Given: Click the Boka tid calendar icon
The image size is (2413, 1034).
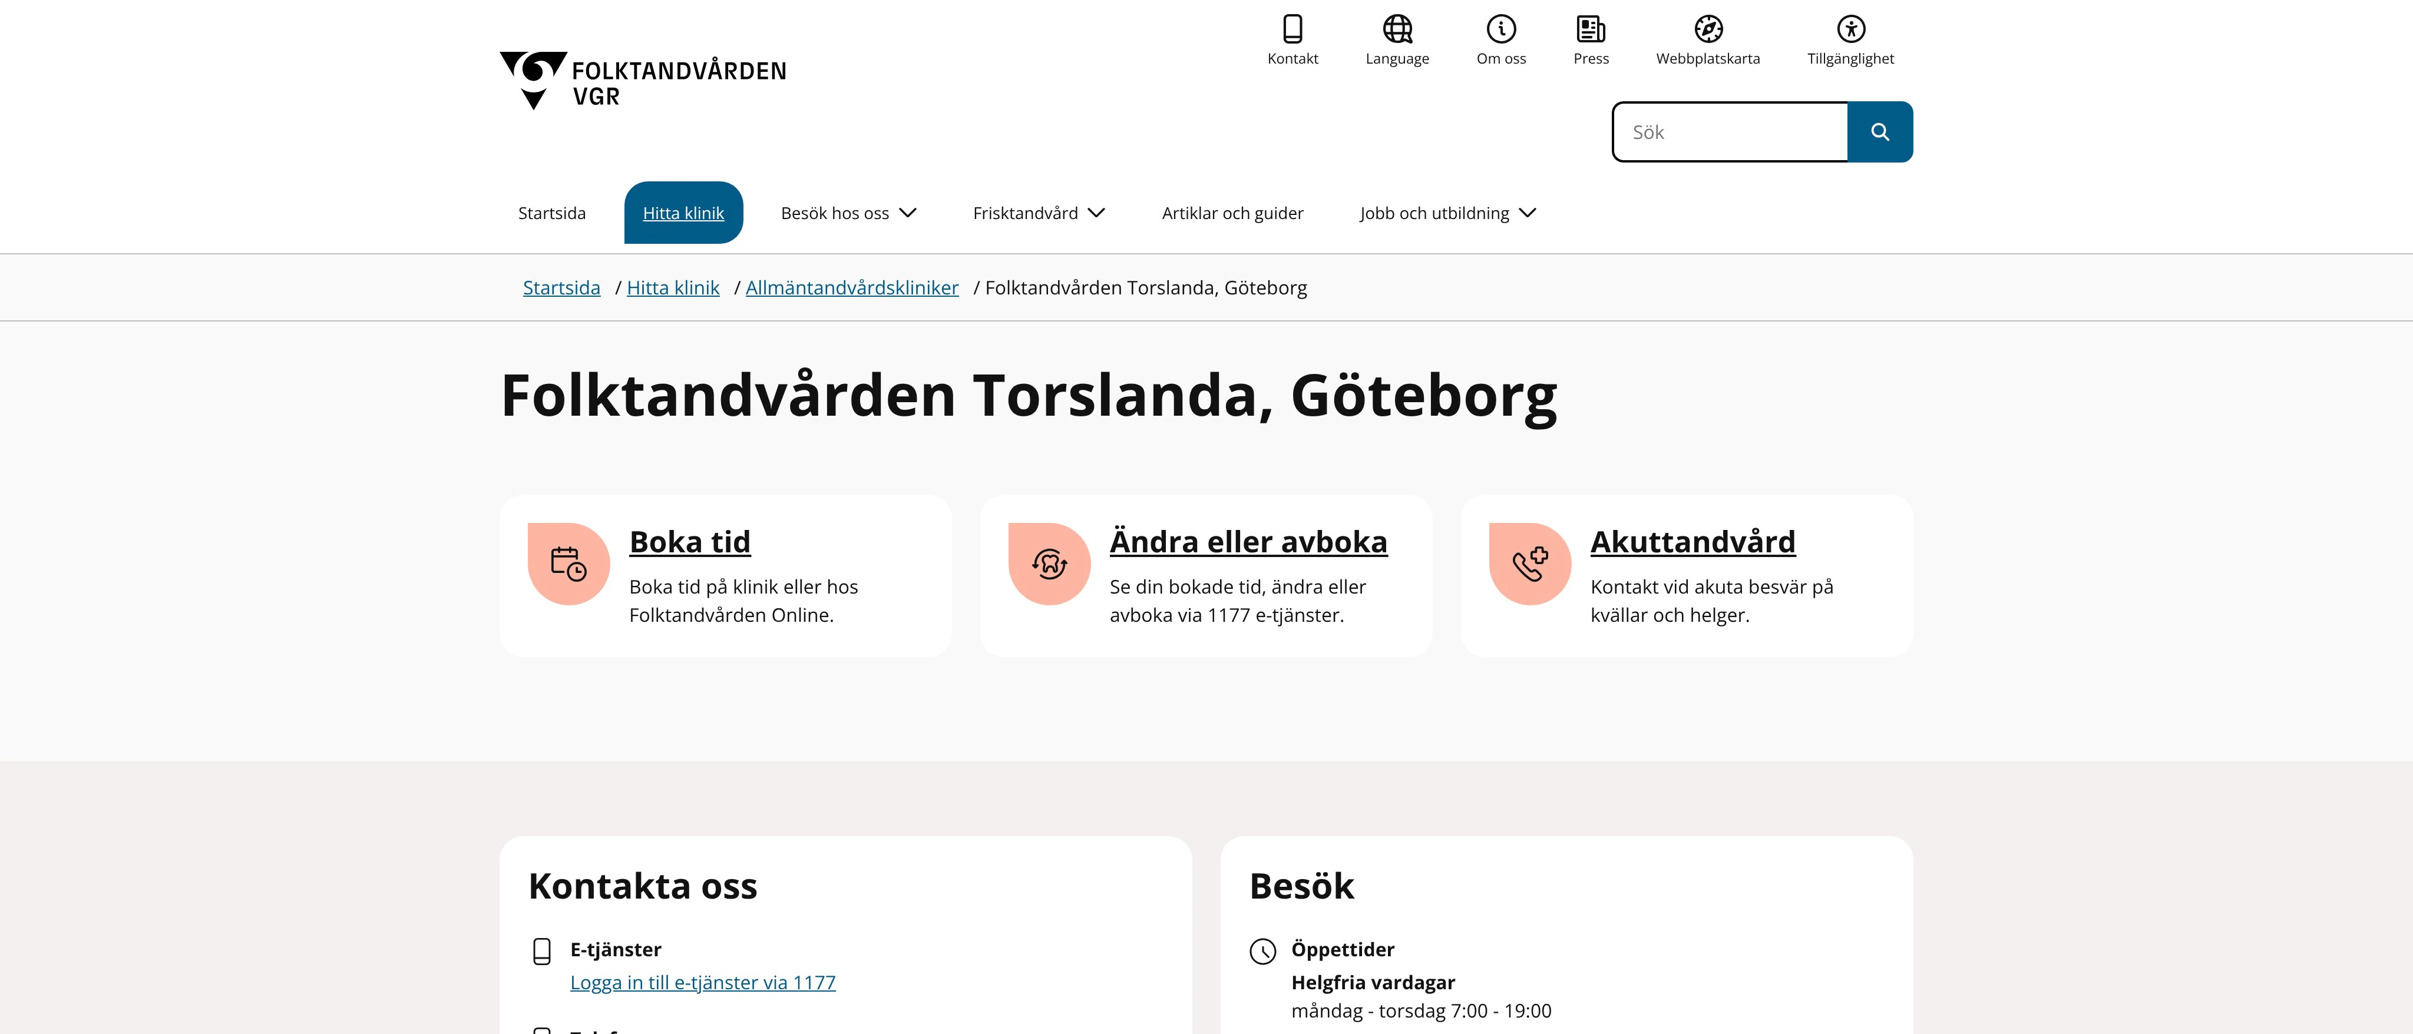Looking at the screenshot, I should (568, 564).
